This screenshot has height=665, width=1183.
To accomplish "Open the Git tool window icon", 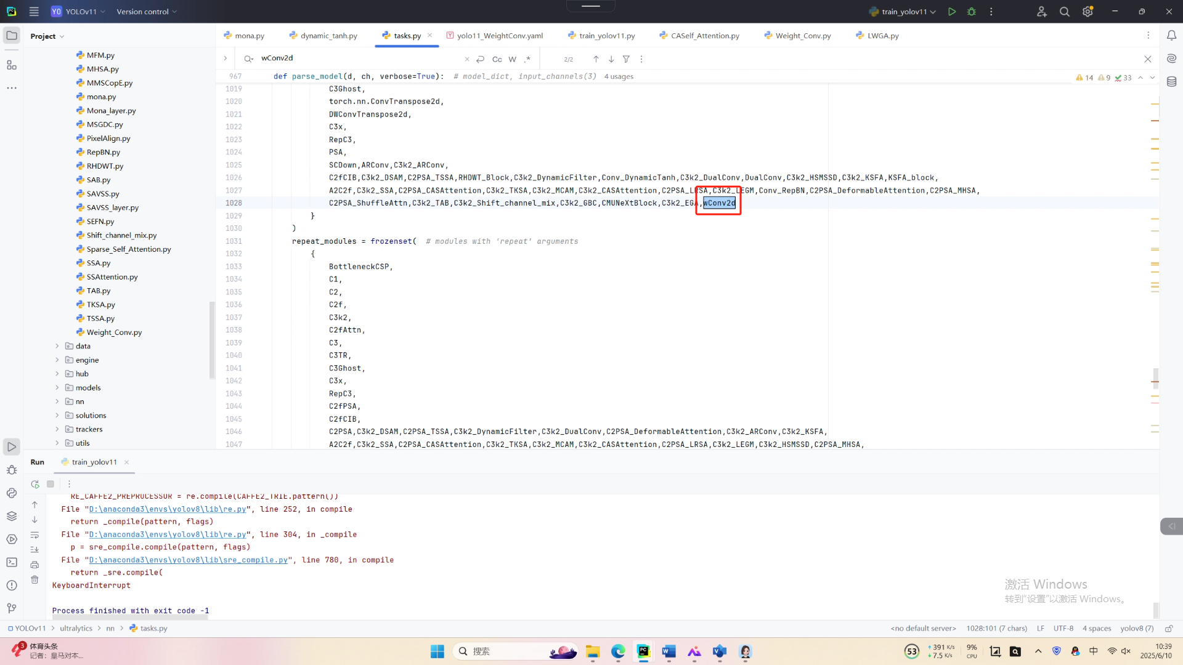I will pyautogui.click(x=12, y=608).
